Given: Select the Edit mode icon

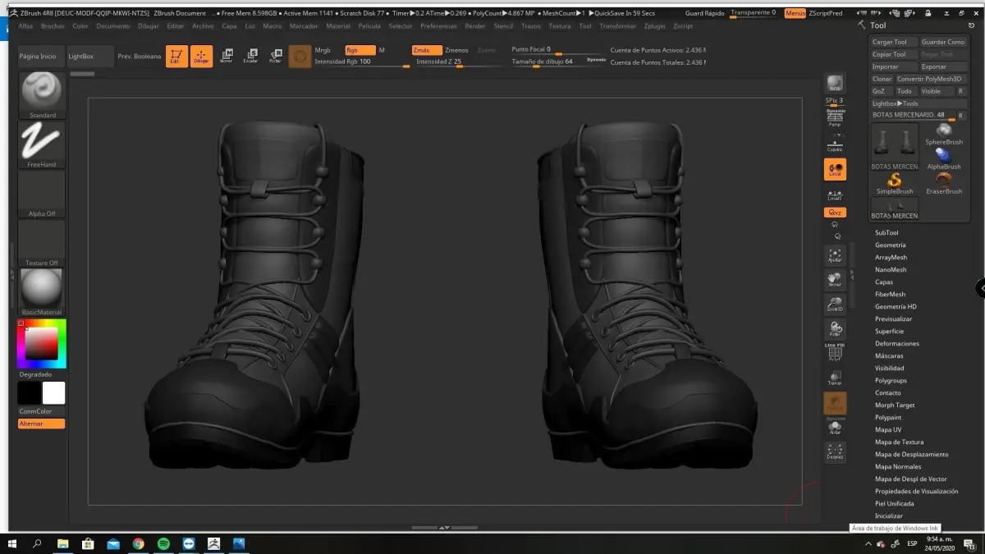Looking at the screenshot, I should 176,56.
